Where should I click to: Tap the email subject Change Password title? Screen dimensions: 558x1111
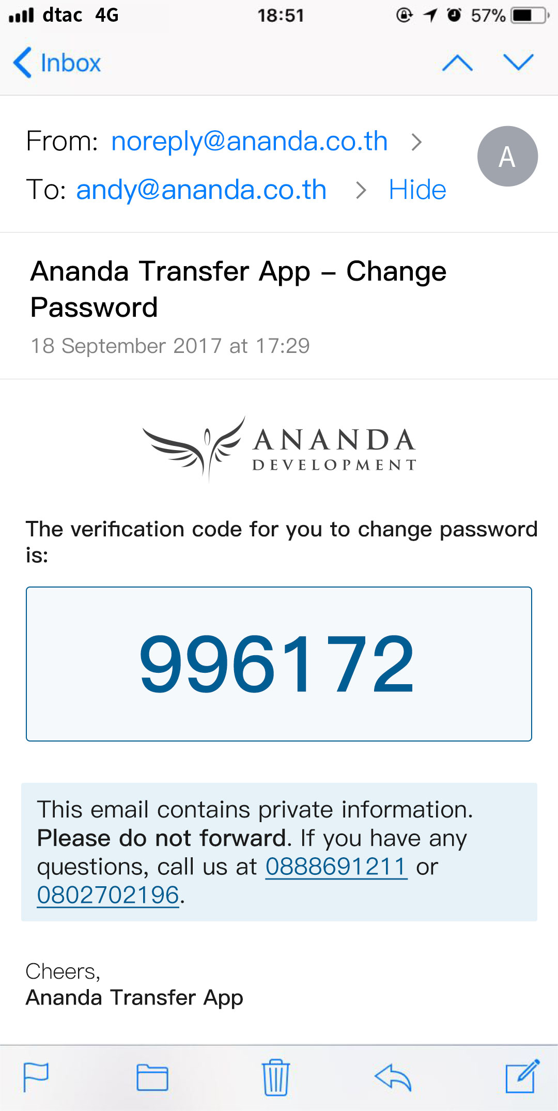click(x=238, y=289)
